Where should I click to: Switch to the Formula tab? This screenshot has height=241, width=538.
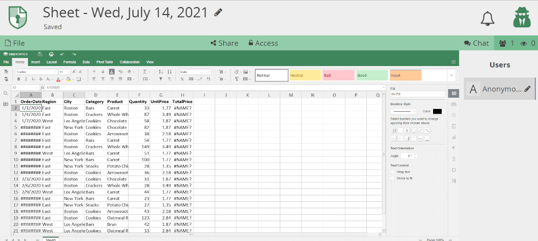[69, 62]
